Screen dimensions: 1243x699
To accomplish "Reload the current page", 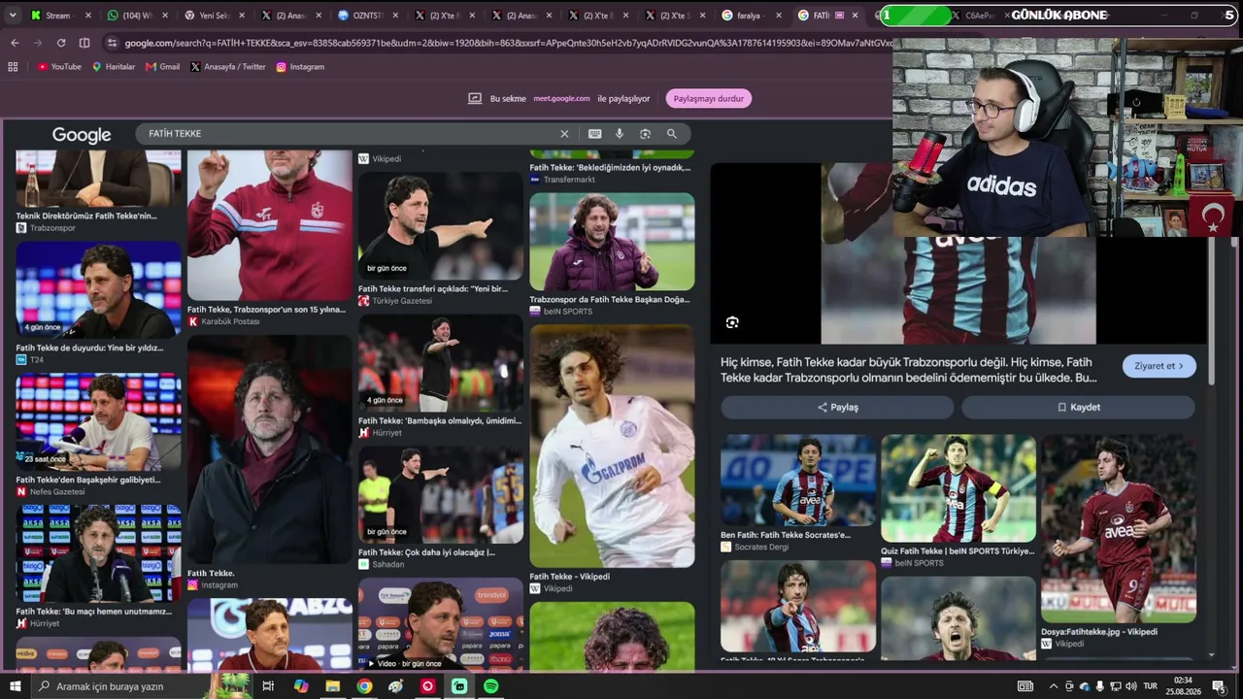I will point(61,43).
